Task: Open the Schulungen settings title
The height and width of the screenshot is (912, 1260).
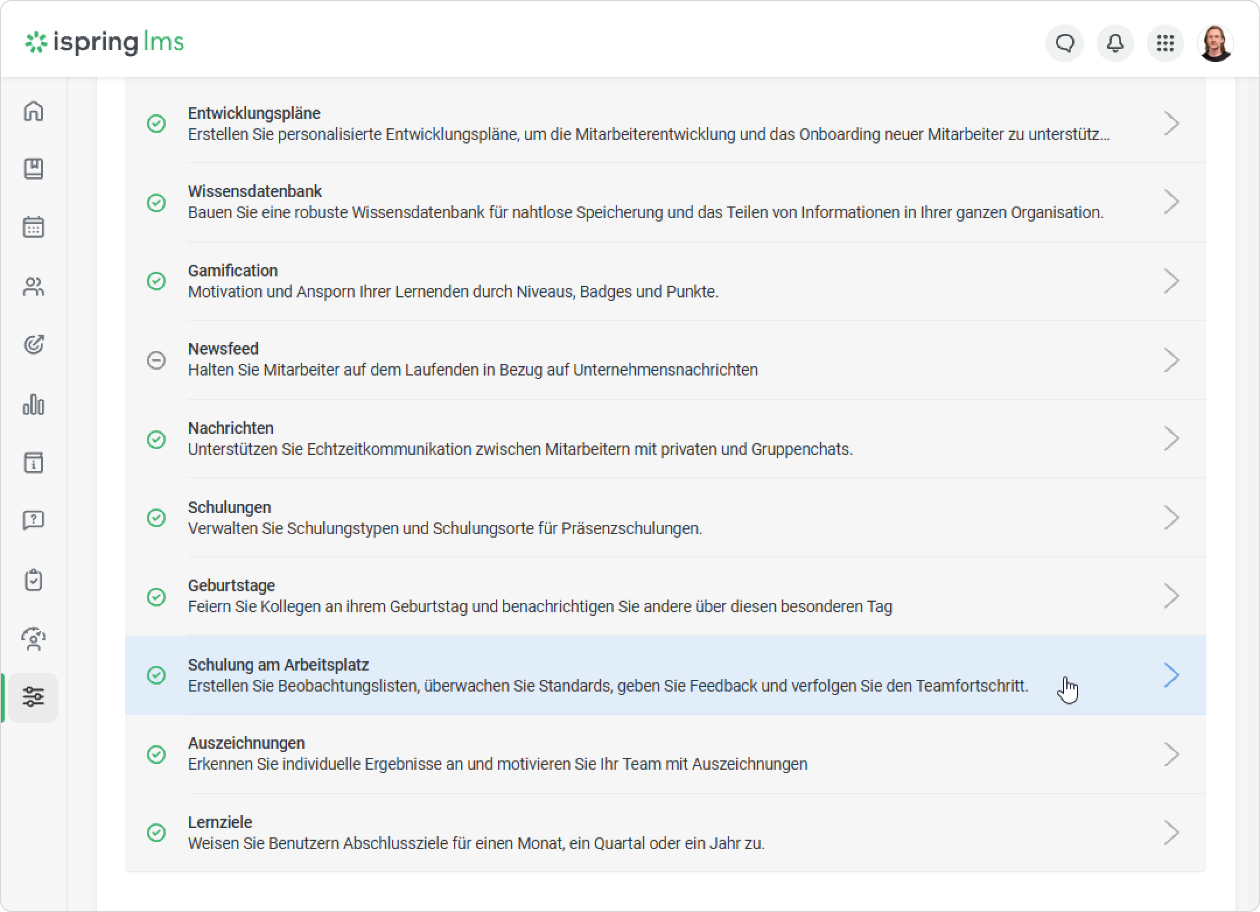Action: [229, 507]
